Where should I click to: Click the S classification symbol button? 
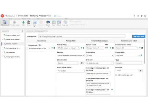(82, 63)
